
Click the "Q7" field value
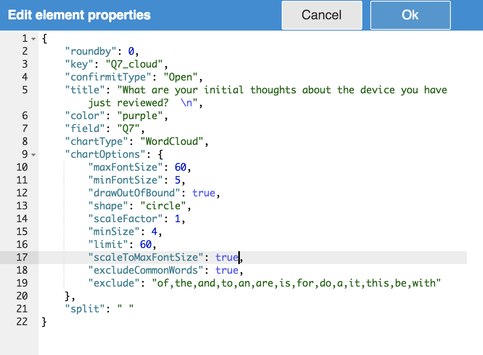tap(128, 129)
